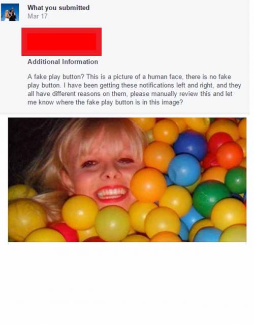Click the dark blue ball in photo
This screenshot has width=254, height=325.
pyautogui.click(x=190, y=144)
